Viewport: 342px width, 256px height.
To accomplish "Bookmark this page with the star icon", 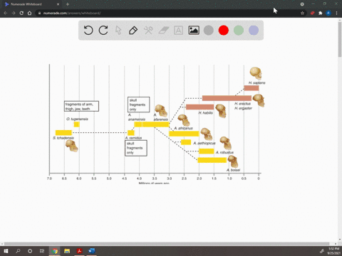I will click(x=302, y=13).
